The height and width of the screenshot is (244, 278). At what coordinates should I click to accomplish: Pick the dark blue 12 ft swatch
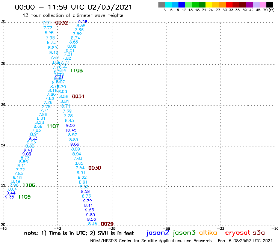[182, 5]
